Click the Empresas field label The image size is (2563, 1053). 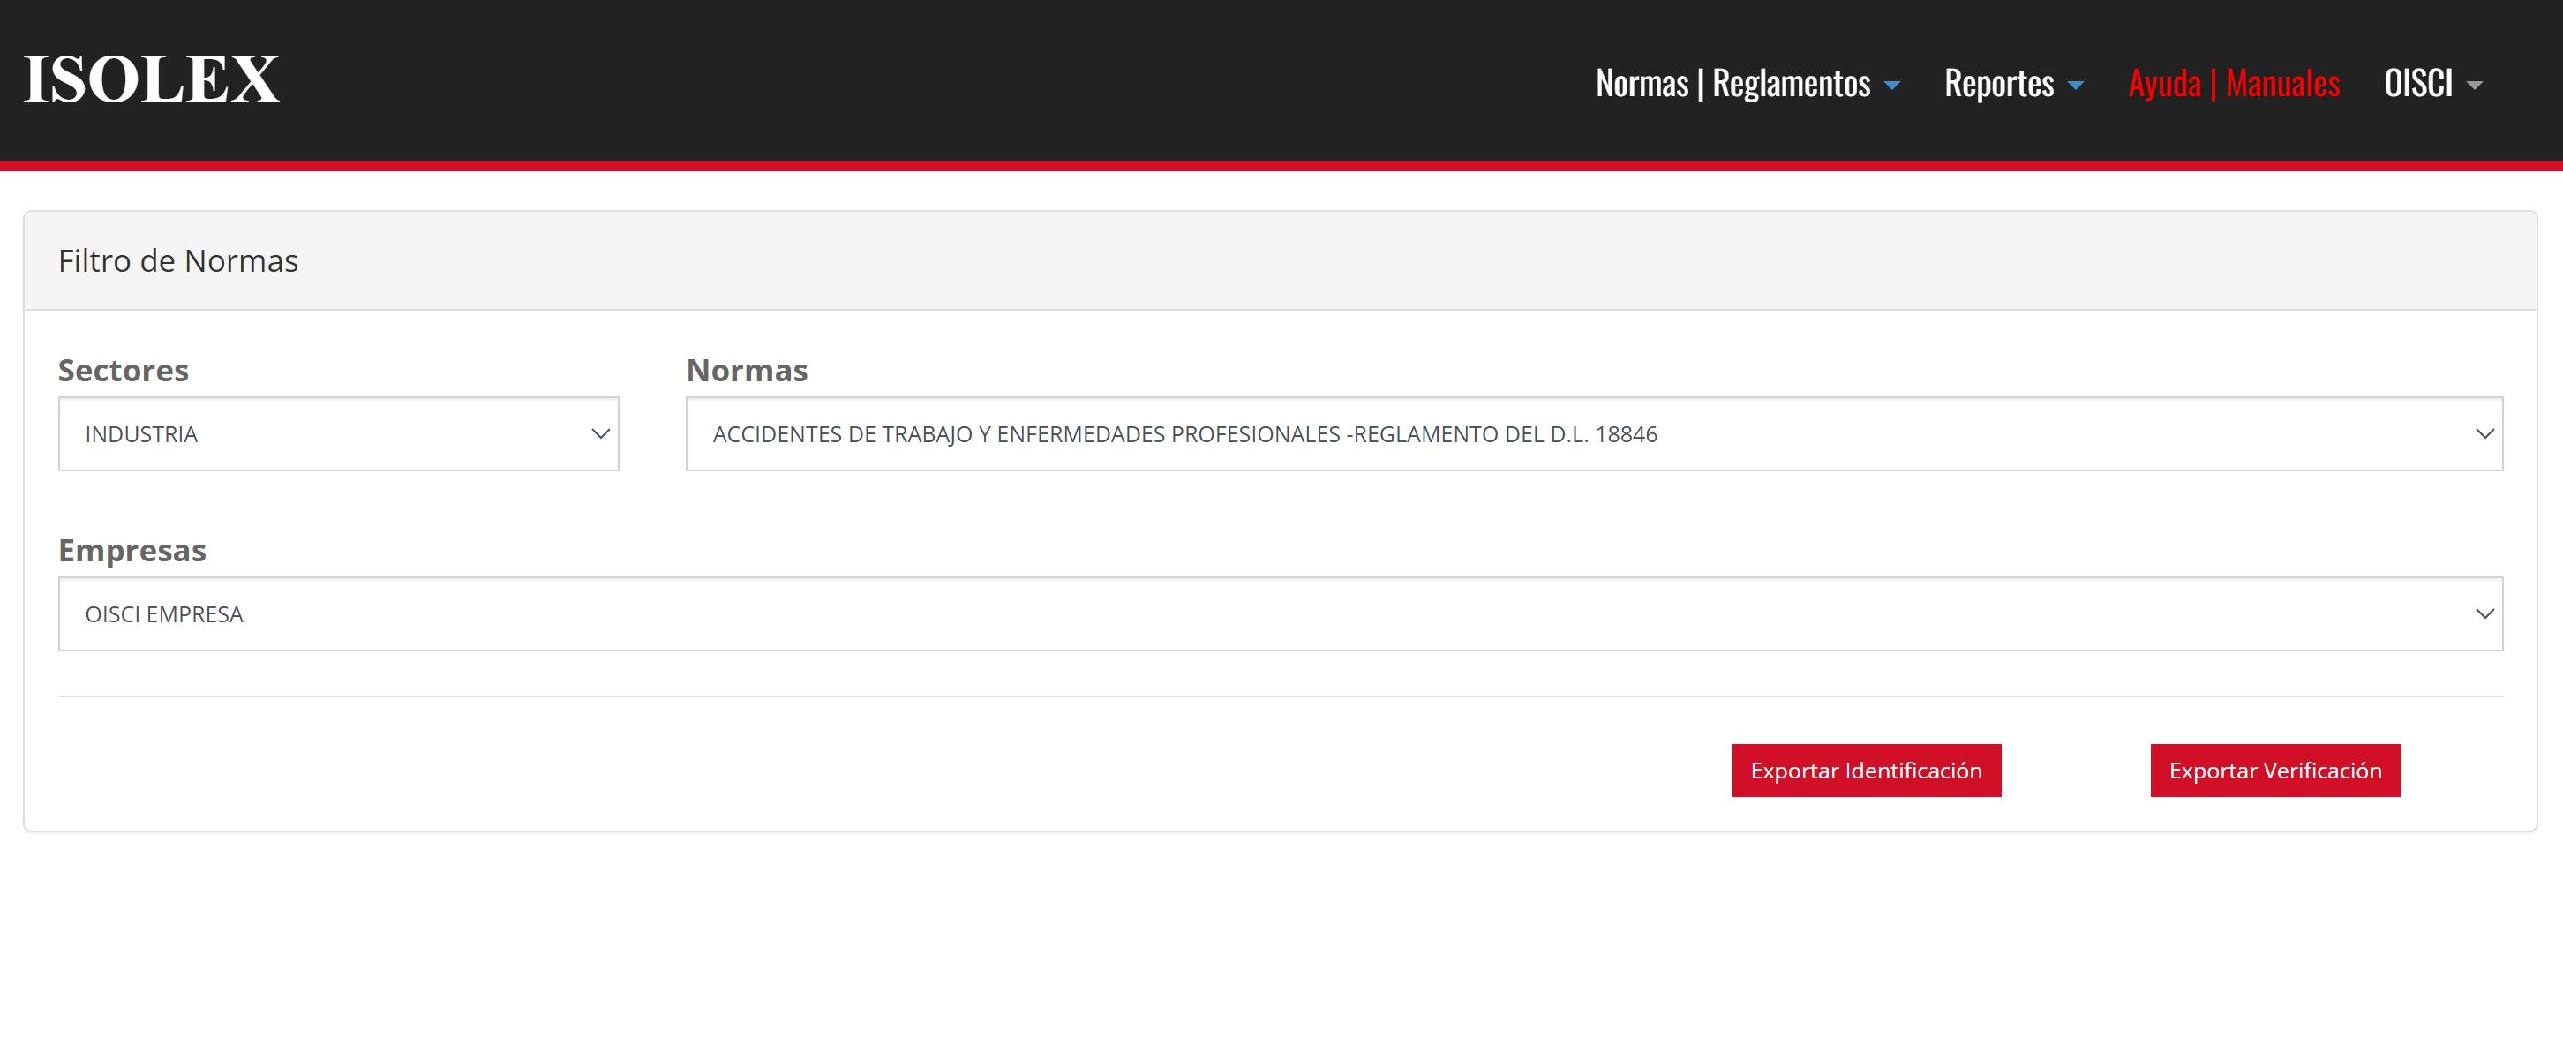[x=132, y=551]
